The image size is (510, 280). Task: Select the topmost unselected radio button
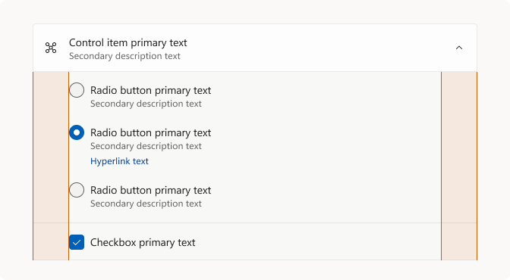[x=77, y=90]
